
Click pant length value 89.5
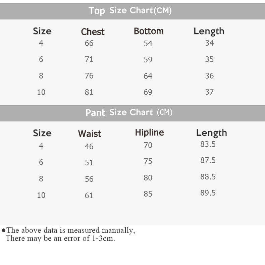pyautogui.click(x=208, y=193)
